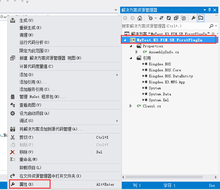The height and width of the screenshot is (190, 220).
Task: Open the Solution Explorer window position dropdown
Action: coord(205,10)
